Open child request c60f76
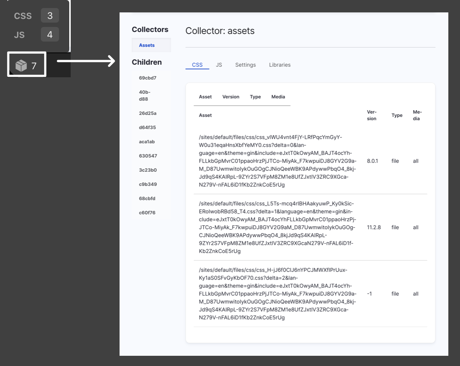This screenshot has height=366, width=460. 147,213
